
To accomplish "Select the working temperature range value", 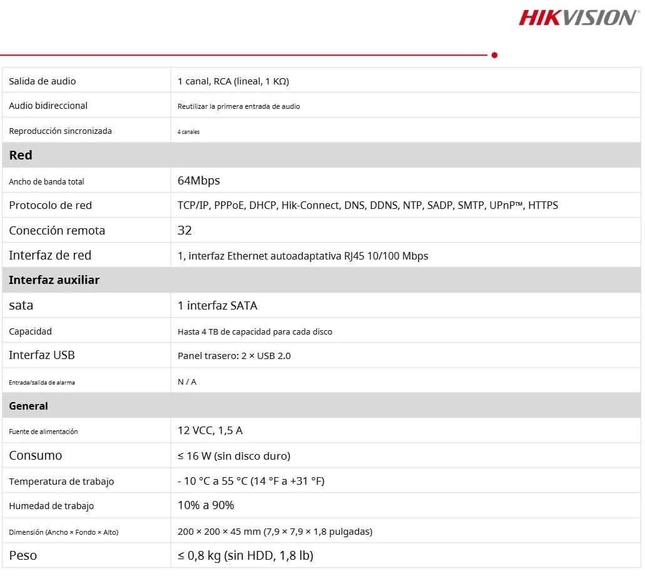I will [251, 481].
